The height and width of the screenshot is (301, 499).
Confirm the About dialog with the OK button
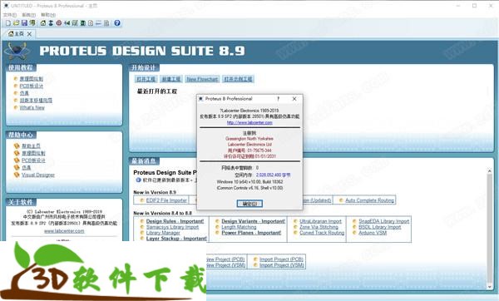tap(249, 204)
